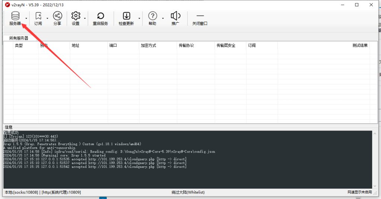Screen dimensions: 381x199
Task: Click the 本地:[socks:10808] status text
Action: (21, 192)
